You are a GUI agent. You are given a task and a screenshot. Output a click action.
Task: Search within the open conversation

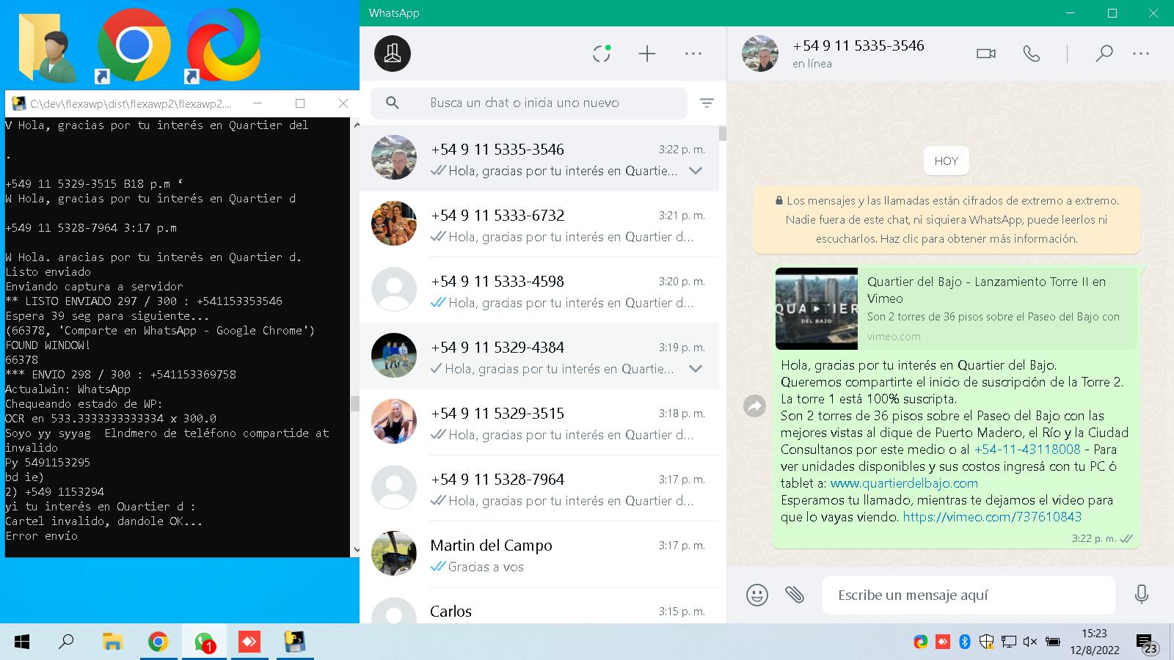coord(1104,54)
